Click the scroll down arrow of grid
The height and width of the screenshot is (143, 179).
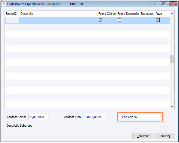click(x=172, y=106)
